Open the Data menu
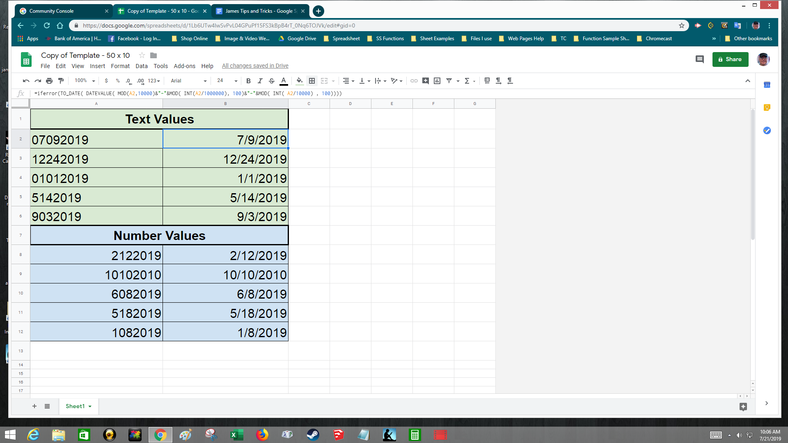Viewport: 788px width, 443px height. (142, 66)
